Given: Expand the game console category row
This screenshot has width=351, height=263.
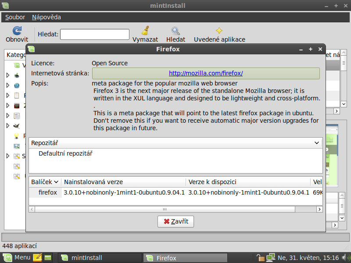Looking at the screenshot, I should pyautogui.click(x=8, y=75).
